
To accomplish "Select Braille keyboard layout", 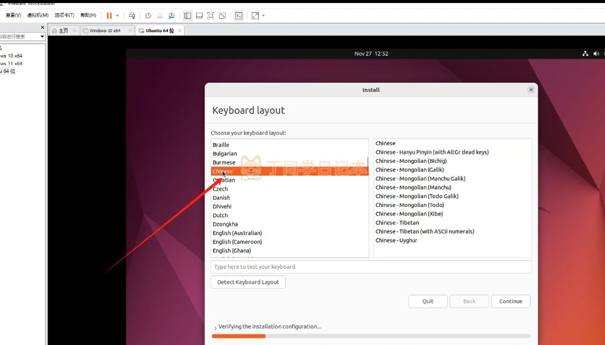I will click(x=289, y=145).
